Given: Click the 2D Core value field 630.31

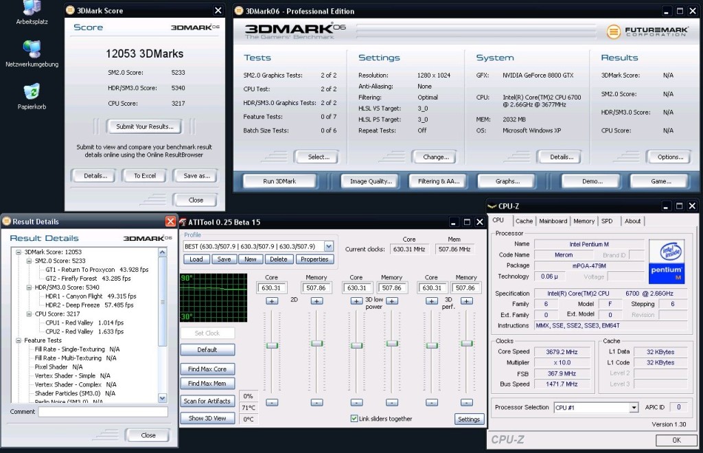Looking at the screenshot, I should pyautogui.click(x=271, y=288).
